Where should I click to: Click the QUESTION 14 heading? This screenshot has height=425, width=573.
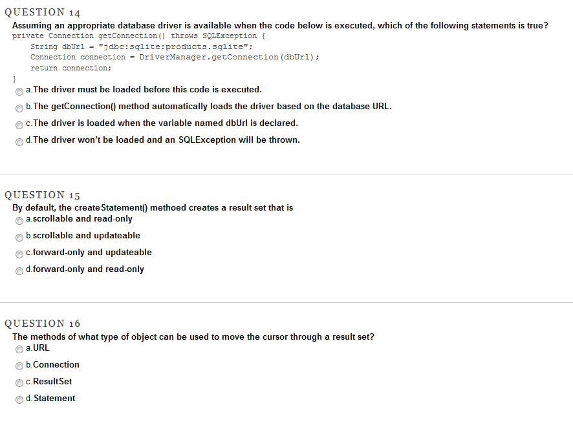point(41,12)
